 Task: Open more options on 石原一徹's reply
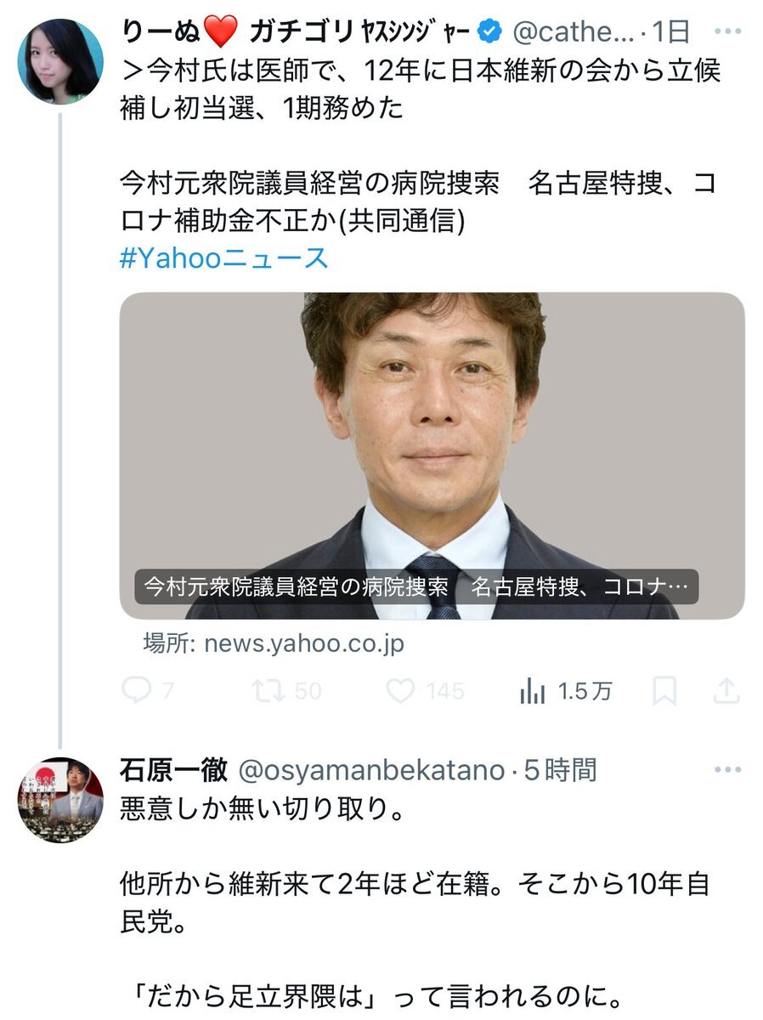click(x=728, y=770)
